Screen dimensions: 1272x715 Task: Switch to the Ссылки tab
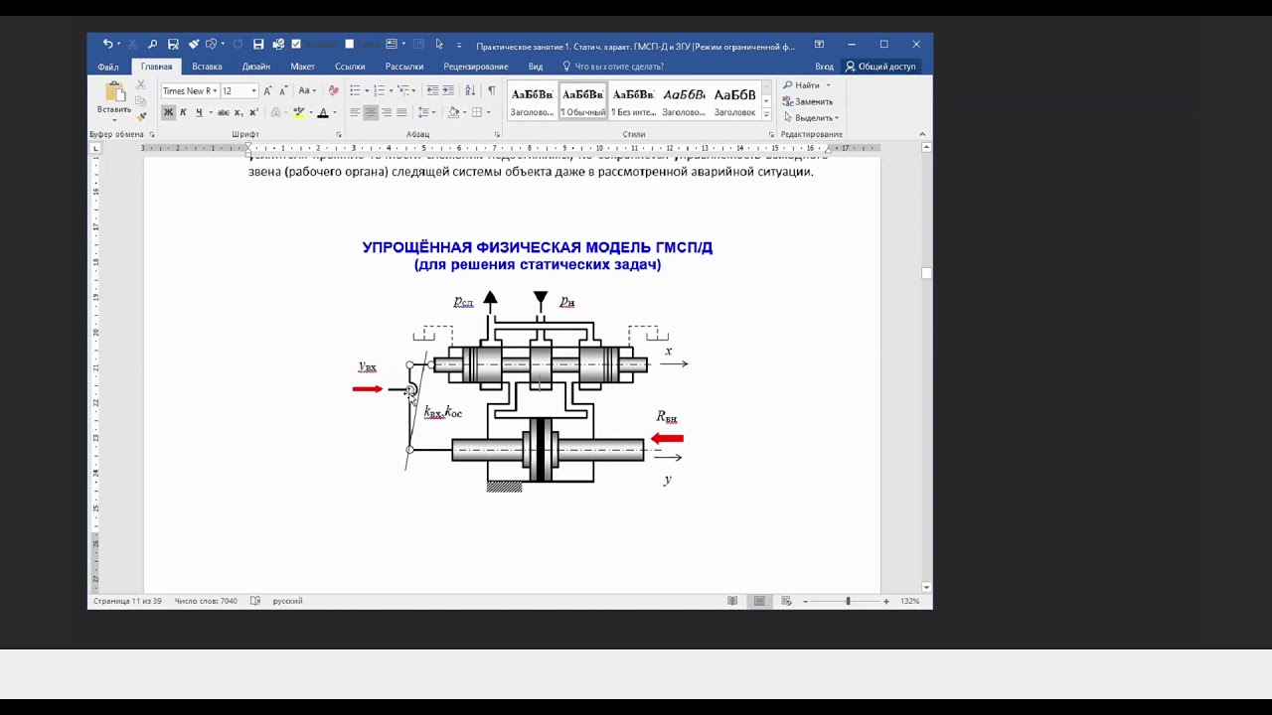(350, 67)
